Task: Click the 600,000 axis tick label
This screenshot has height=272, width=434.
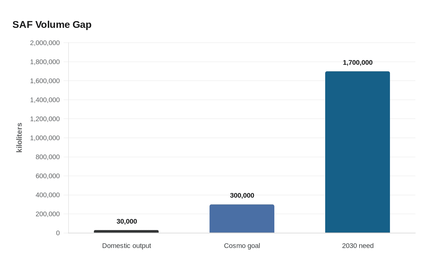Action: 47,176
